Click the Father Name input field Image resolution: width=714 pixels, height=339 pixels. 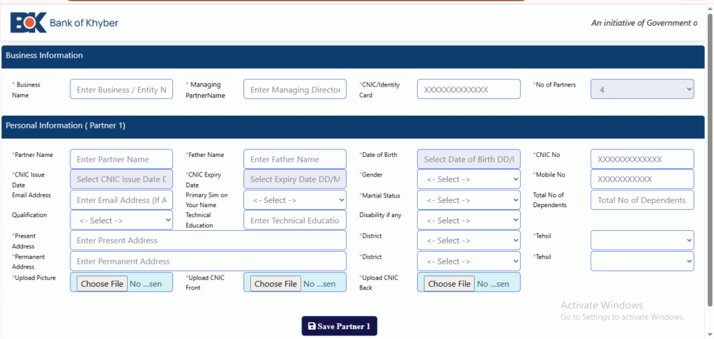pyautogui.click(x=295, y=159)
